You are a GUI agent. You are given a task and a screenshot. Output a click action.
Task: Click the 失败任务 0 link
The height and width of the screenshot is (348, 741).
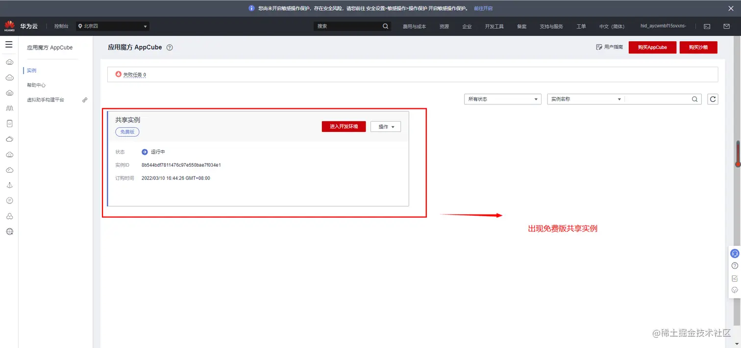click(134, 75)
